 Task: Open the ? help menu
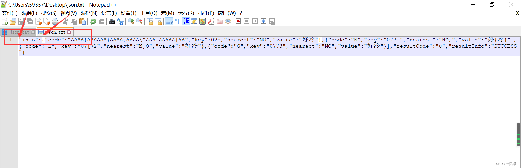241,13
